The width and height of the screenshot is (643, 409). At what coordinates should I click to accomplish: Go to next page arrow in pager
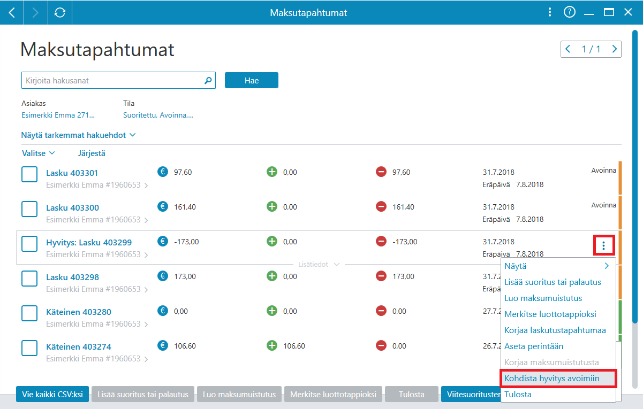(615, 49)
